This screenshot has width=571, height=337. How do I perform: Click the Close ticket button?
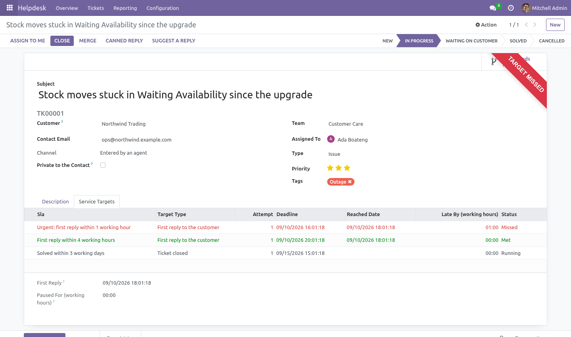(x=62, y=41)
